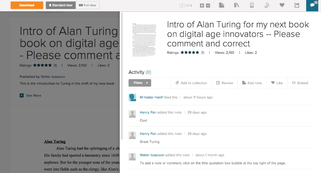Switch to Full view
Screen dimensions: 321x173
coord(88,5)
